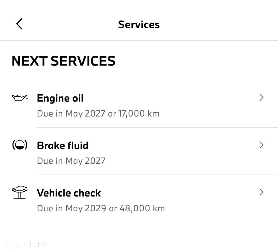Click the brake fluid warning icon

tap(19, 145)
